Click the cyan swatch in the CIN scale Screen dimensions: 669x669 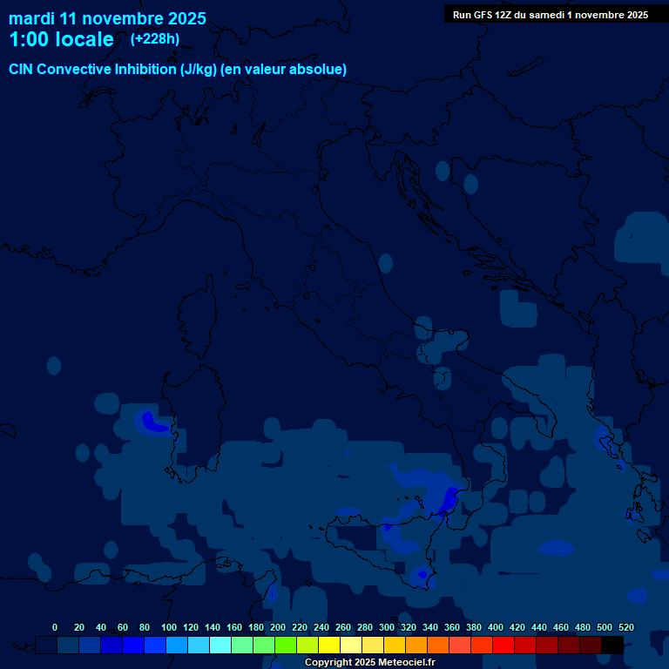tap(220, 645)
